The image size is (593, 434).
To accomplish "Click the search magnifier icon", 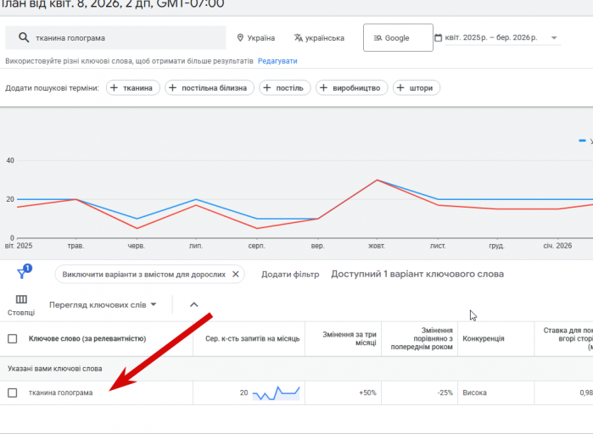I will [x=24, y=38].
